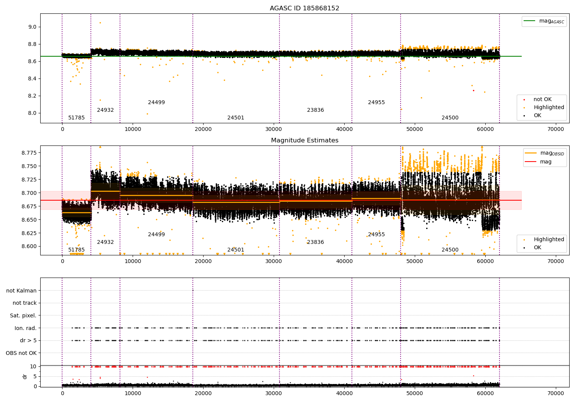
Task: Click the 9.0 y-axis tick in top plot
Action: [x=32, y=27]
